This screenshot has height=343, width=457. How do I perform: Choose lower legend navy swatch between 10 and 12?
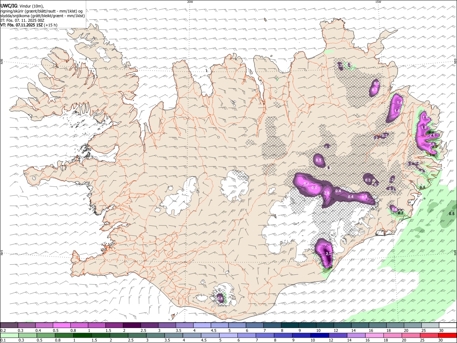pos(319,335)
